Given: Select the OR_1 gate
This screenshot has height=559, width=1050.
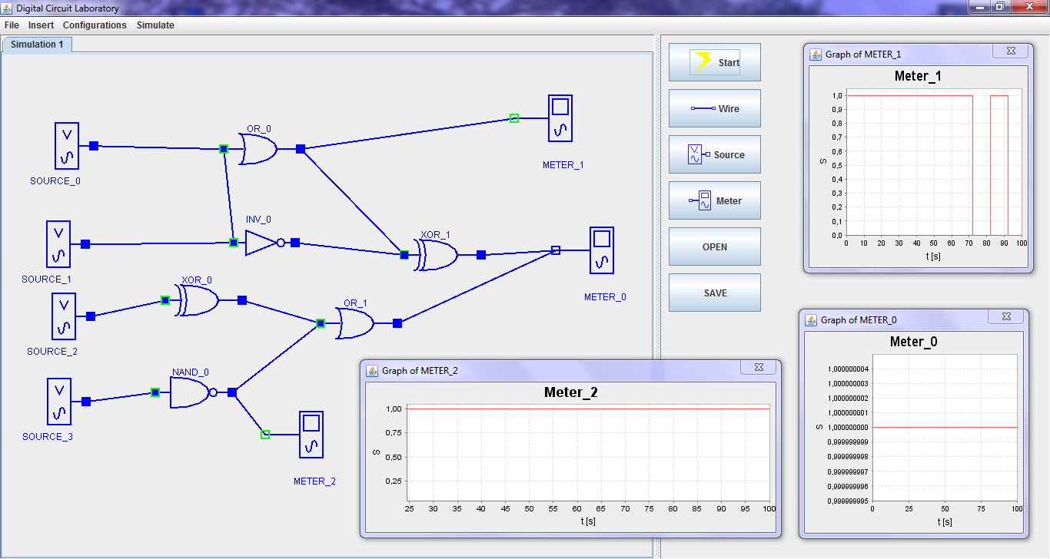Looking at the screenshot, I should [x=354, y=323].
